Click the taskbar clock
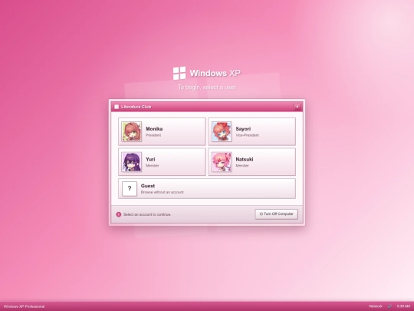 pos(403,306)
